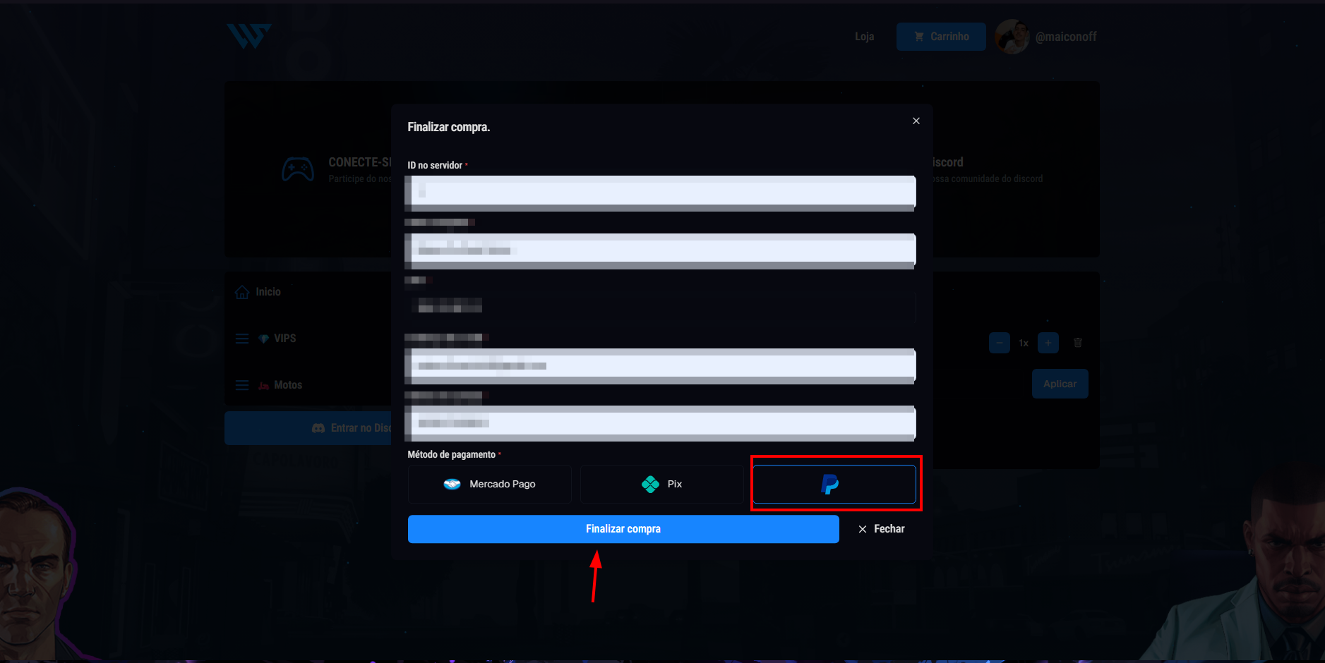Click the game controller icon in CONECTE-SE banner
The width and height of the screenshot is (1325, 663).
click(x=298, y=169)
